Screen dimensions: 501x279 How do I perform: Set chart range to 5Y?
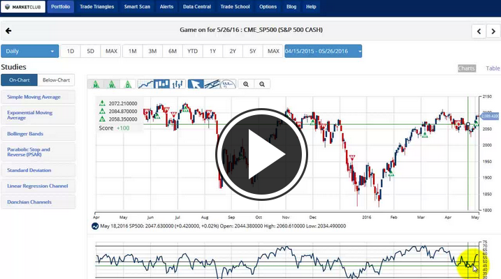[x=253, y=51]
